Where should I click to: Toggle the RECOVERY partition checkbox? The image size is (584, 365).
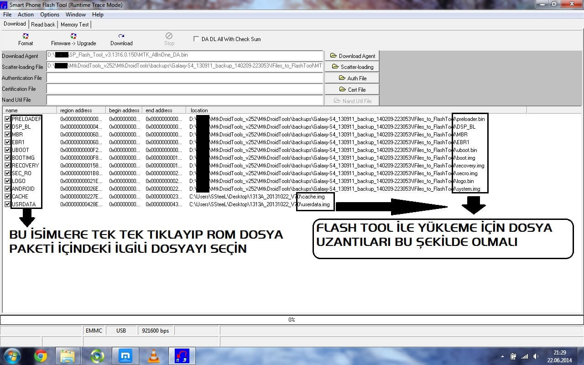pos(7,166)
